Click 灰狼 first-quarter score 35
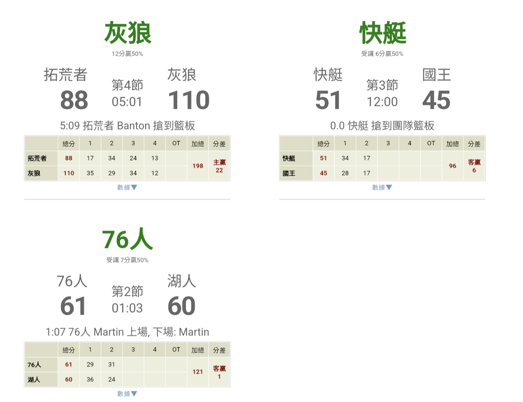 [x=90, y=173]
